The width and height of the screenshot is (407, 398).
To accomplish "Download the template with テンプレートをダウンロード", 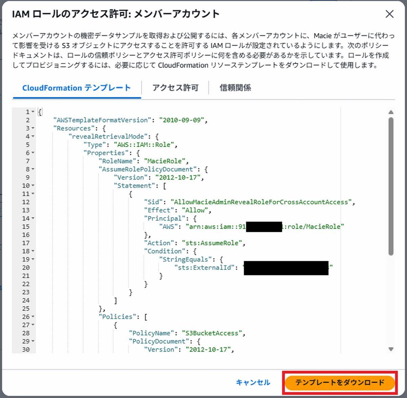I will [340, 383].
